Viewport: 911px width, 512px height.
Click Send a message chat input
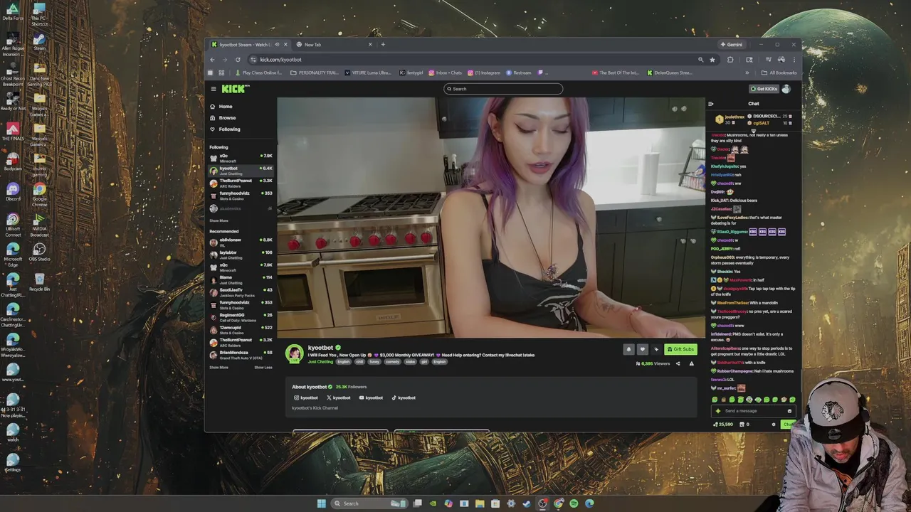coord(754,411)
